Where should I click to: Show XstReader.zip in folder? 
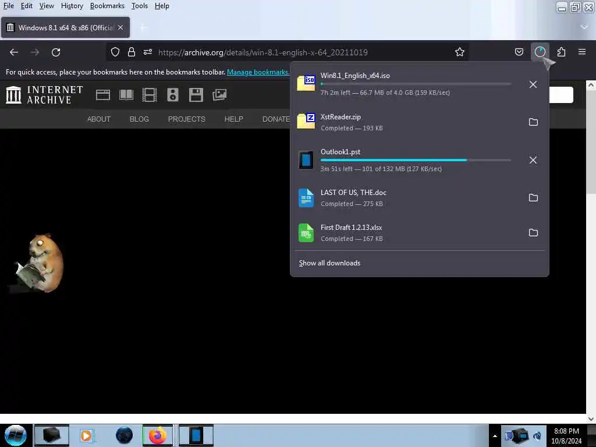point(533,122)
